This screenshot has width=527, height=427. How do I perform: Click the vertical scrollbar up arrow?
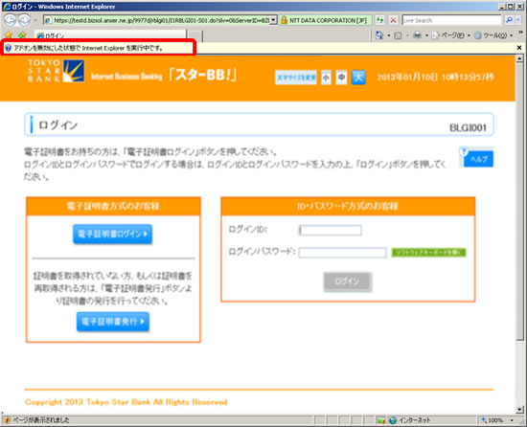coord(519,59)
